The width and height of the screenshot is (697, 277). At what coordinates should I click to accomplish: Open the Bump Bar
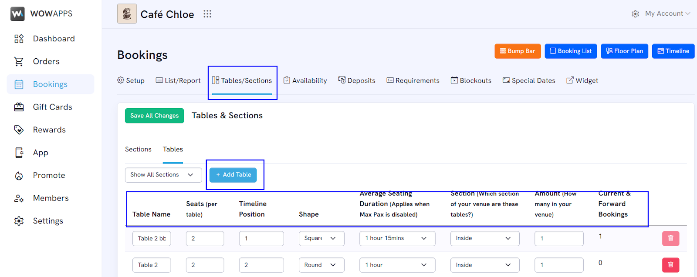pyautogui.click(x=518, y=51)
